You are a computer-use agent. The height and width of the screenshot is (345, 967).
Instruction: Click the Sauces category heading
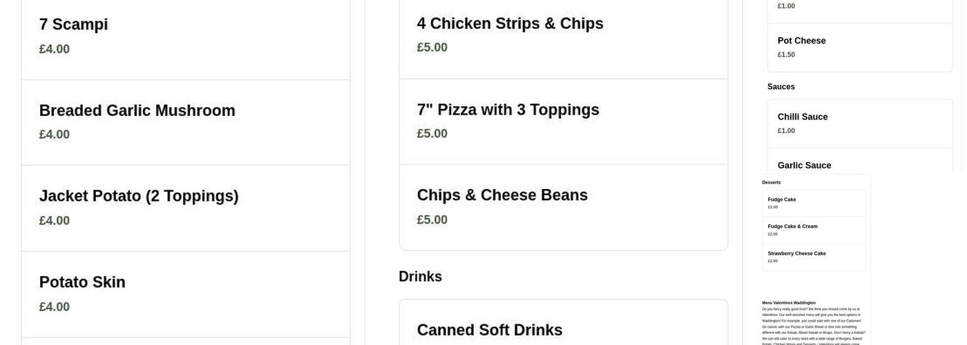tap(781, 87)
